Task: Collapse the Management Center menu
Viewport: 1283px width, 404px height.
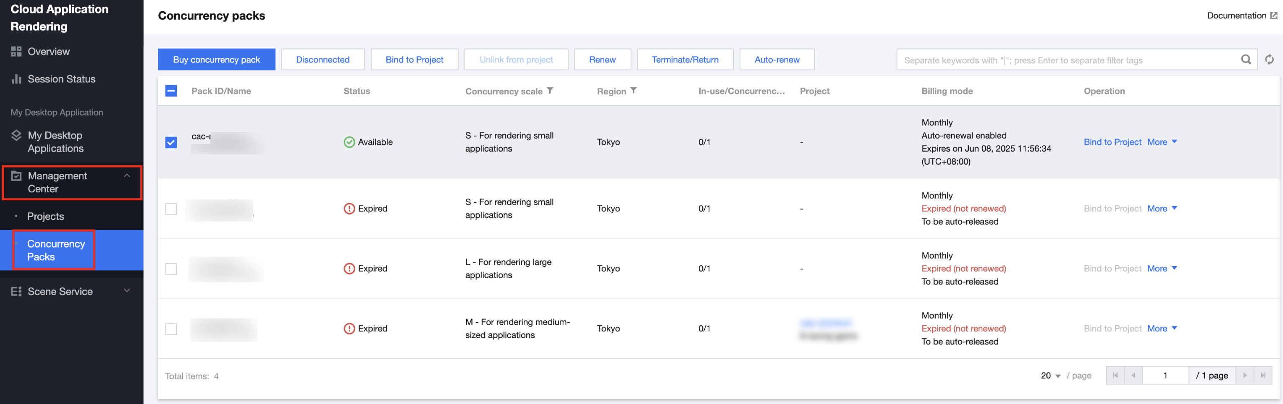Action: click(x=127, y=176)
